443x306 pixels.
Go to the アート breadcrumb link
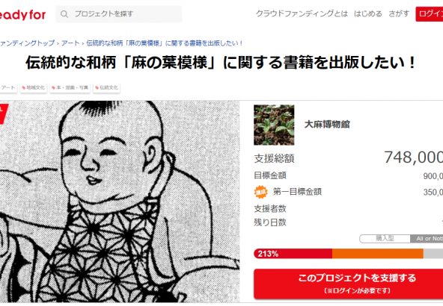pyautogui.click(x=70, y=43)
